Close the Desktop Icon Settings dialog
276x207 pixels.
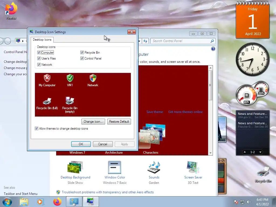click(x=132, y=32)
